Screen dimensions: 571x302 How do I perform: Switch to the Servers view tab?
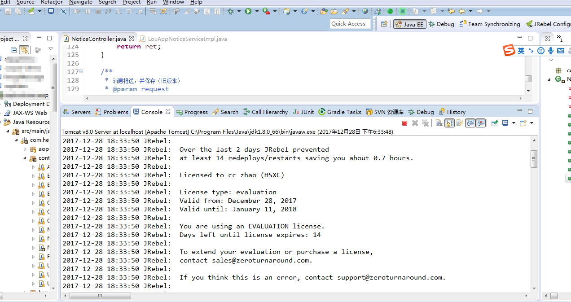coord(77,112)
